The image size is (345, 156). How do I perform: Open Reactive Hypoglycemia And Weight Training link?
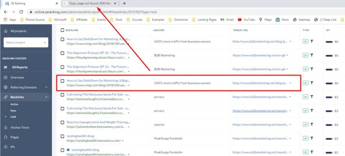click(x=98, y=122)
